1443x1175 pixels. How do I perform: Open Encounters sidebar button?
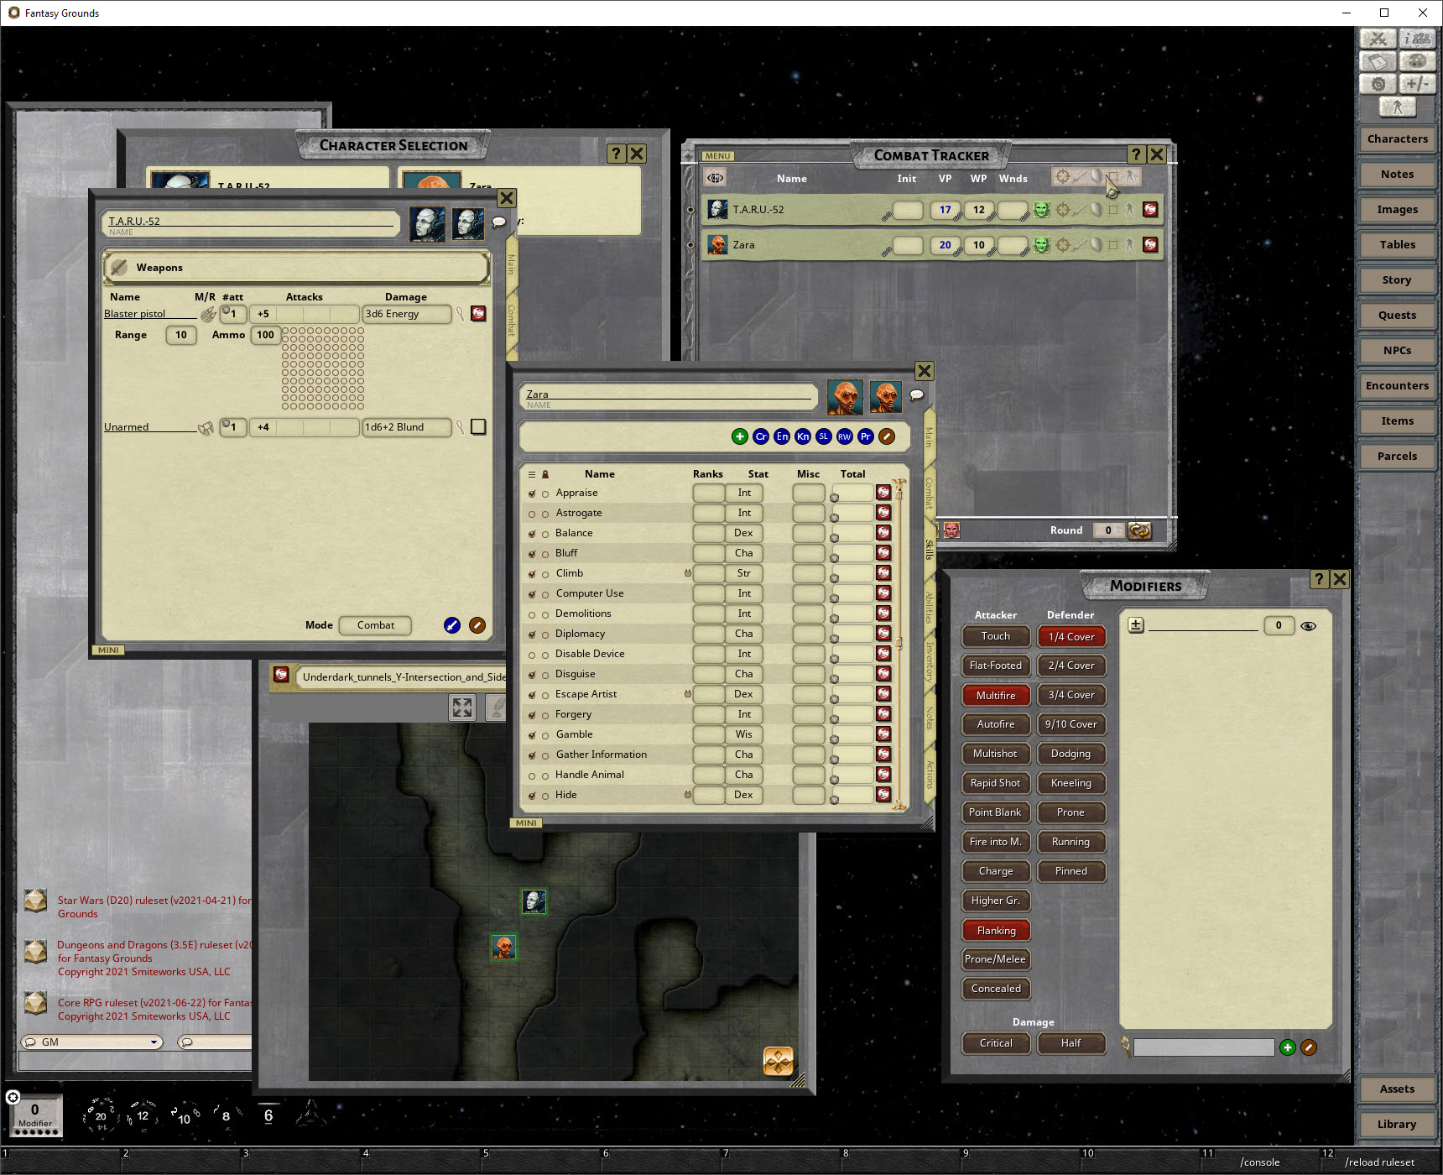1397,386
